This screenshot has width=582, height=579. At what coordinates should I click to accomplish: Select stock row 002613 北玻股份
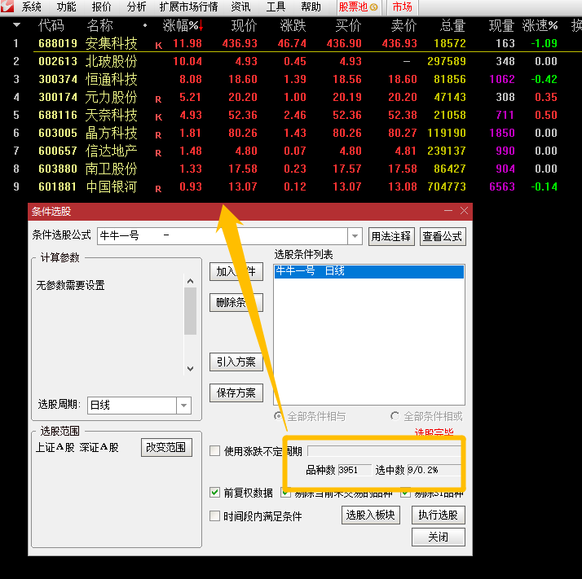(x=291, y=61)
